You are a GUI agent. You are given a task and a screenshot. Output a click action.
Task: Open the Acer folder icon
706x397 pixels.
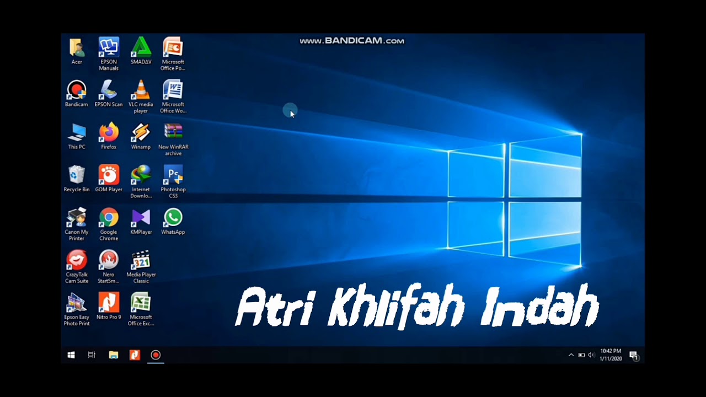coord(77,51)
